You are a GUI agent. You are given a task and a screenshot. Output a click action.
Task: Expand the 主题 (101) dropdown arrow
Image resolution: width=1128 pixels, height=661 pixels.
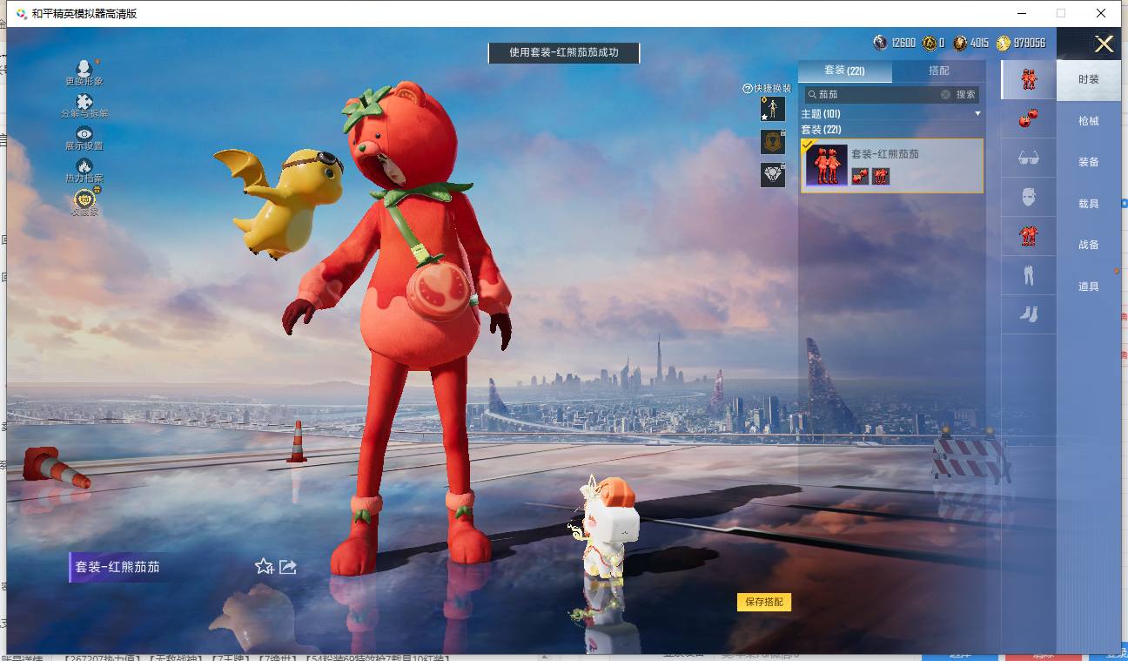coord(977,114)
